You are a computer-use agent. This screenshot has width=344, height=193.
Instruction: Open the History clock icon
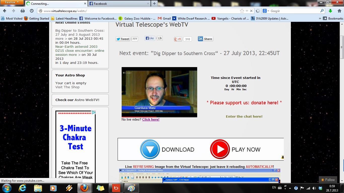coord(32,11)
